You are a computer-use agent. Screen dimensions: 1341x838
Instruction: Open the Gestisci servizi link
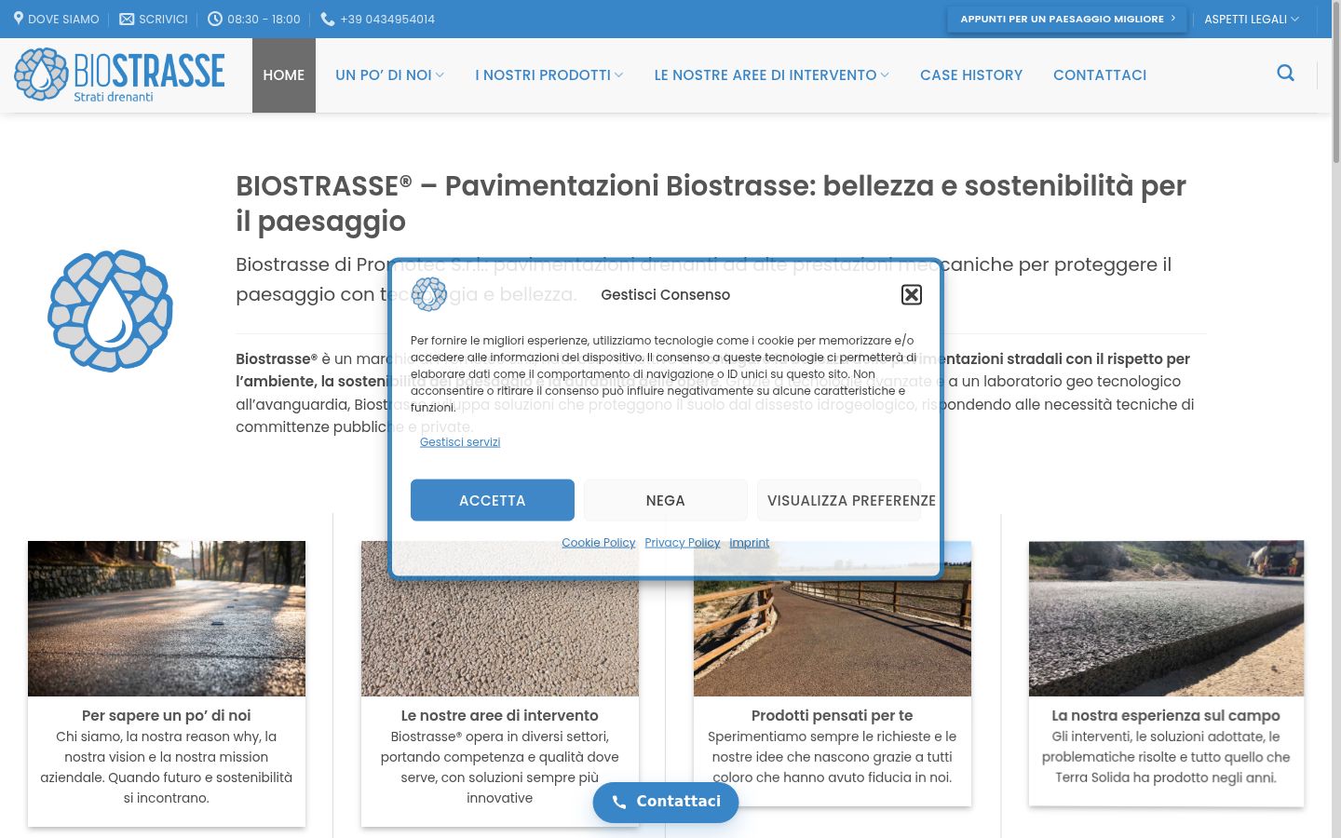coord(460,441)
